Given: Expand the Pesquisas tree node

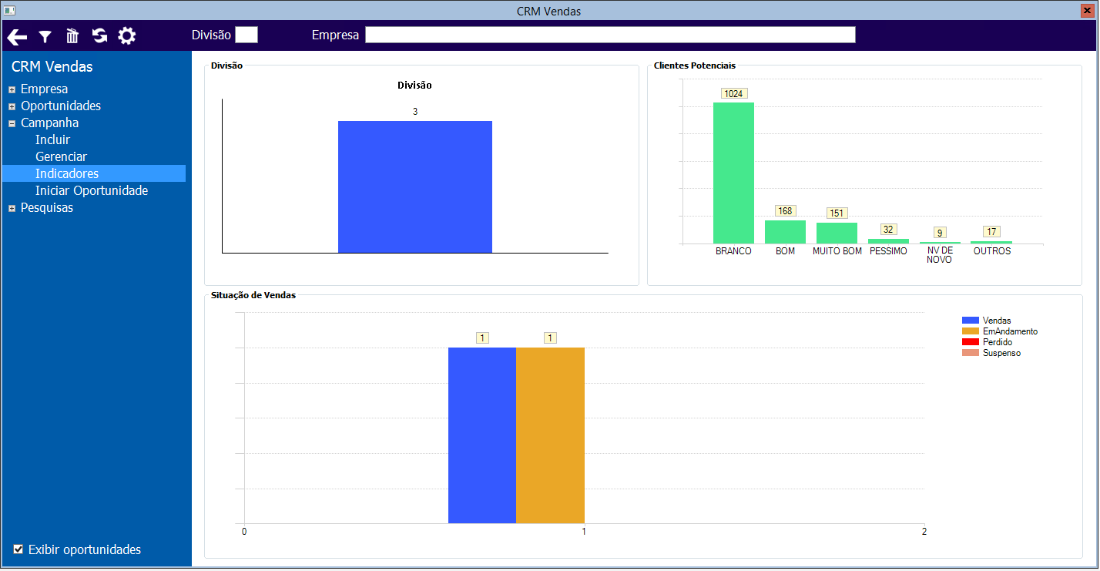Looking at the screenshot, I should coord(12,208).
